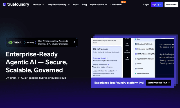Viewport: 180px width, 108px height.
Task: Click the Finetune Model lightning icon
Action: point(136,74)
